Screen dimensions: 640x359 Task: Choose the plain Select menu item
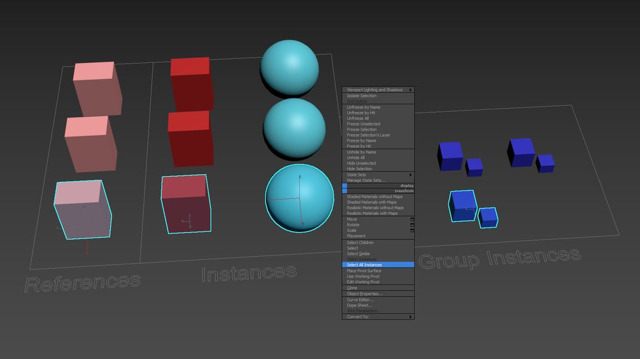coord(352,248)
